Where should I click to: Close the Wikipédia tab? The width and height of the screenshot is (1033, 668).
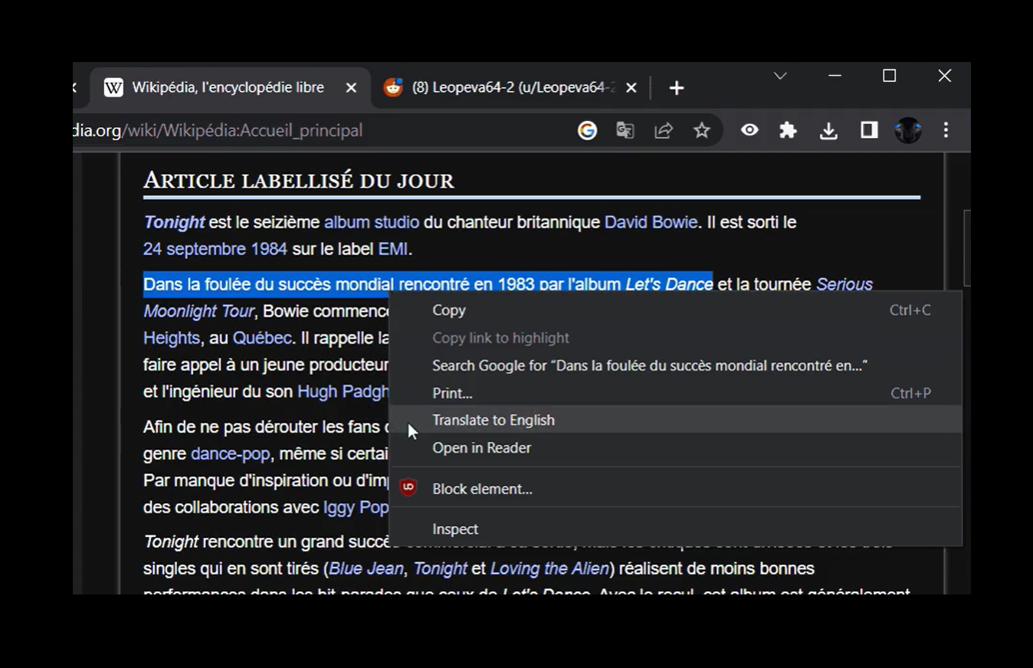click(351, 88)
